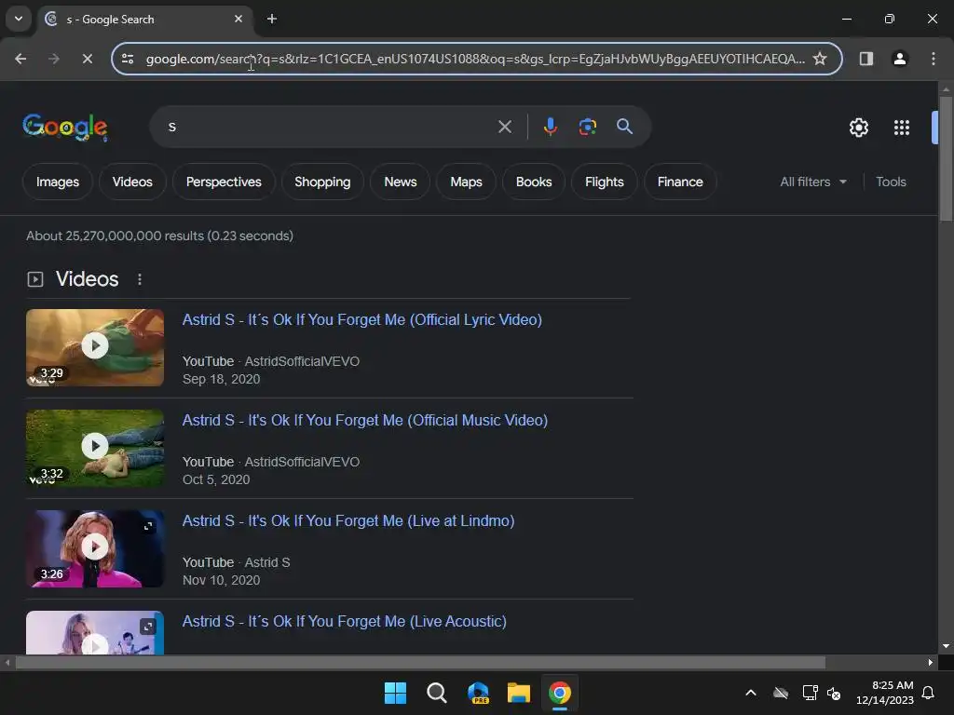The image size is (954, 715).
Task: Click the browser back arrow
Action: tap(20, 59)
